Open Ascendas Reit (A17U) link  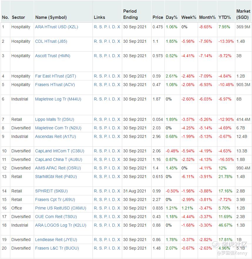click(x=56, y=136)
